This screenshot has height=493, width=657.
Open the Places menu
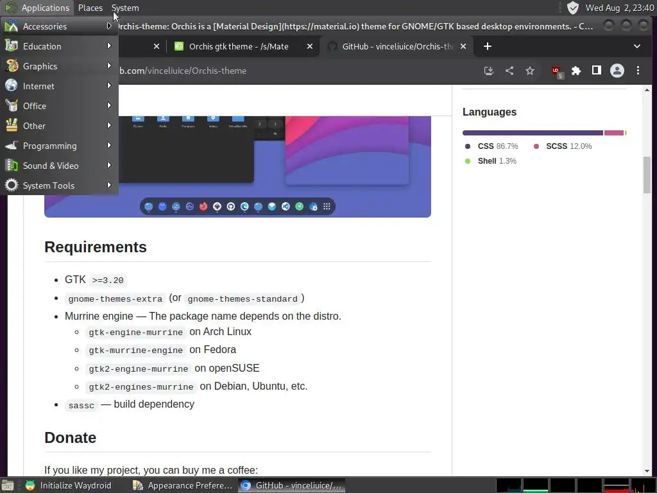(90, 8)
